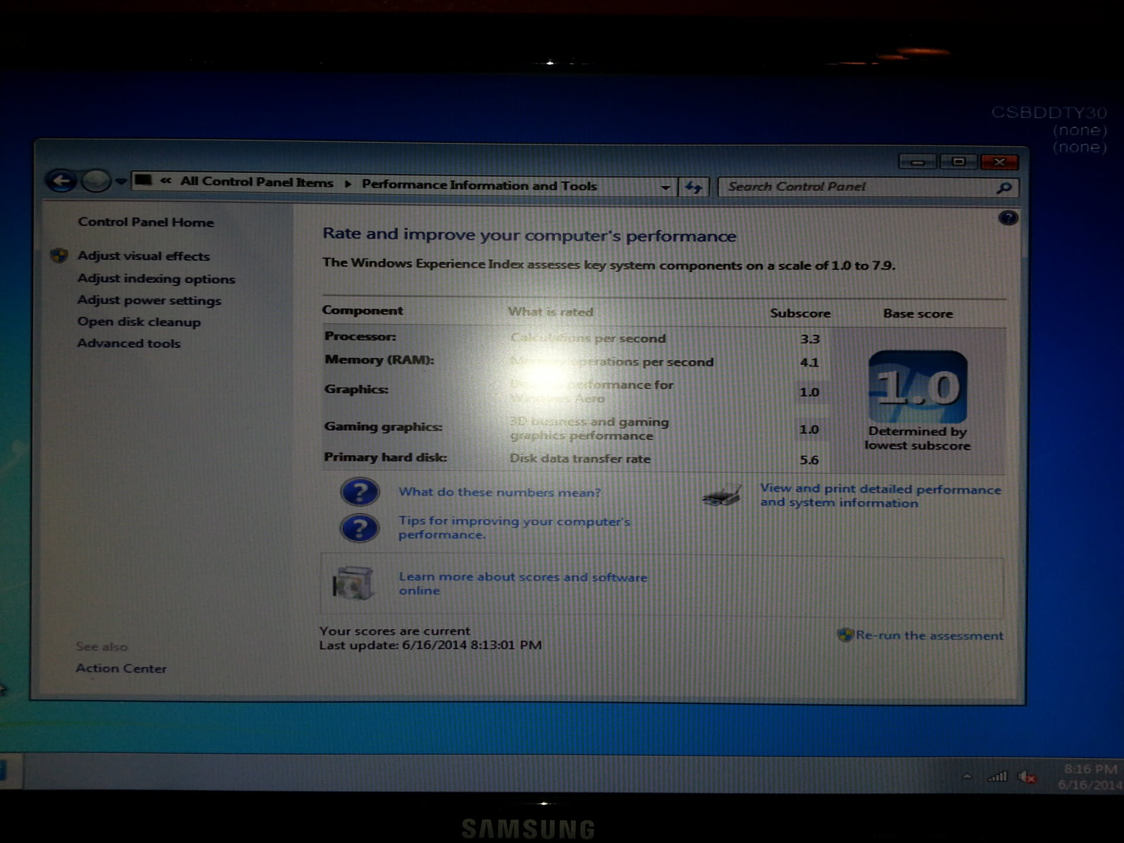This screenshot has height=843, width=1124.
Task: Expand the address bar history dropdown arrow
Action: 666,187
